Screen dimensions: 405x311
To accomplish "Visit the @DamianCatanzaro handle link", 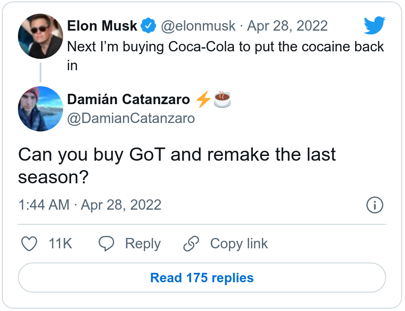I will tap(131, 118).
